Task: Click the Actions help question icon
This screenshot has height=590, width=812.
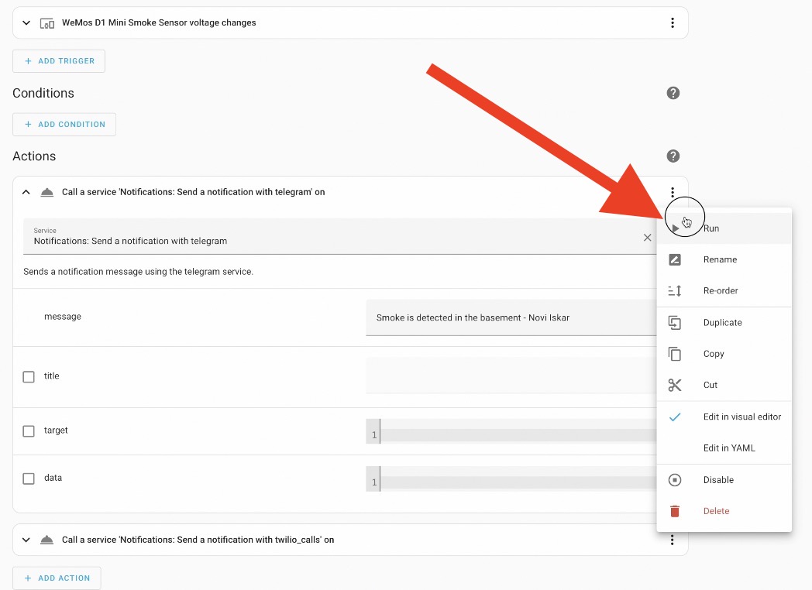Action: coord(673,156)
